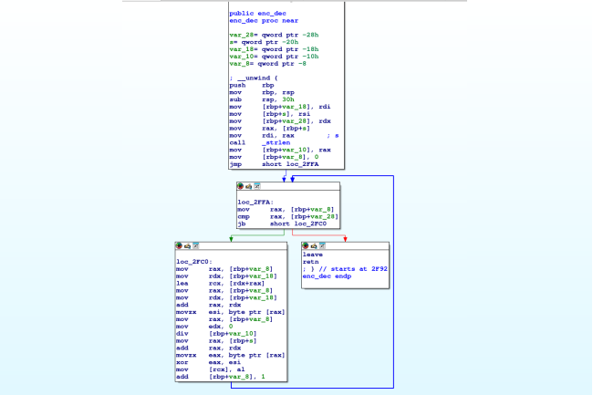Image resolution: width=593 pixels, height=395 pixels.
Task: Set node color on the leave/retn block
Action: coord(306,245)
